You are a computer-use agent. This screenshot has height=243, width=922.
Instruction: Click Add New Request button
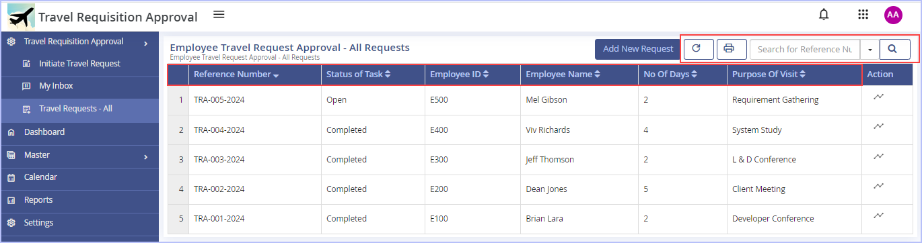coord(638,49)
